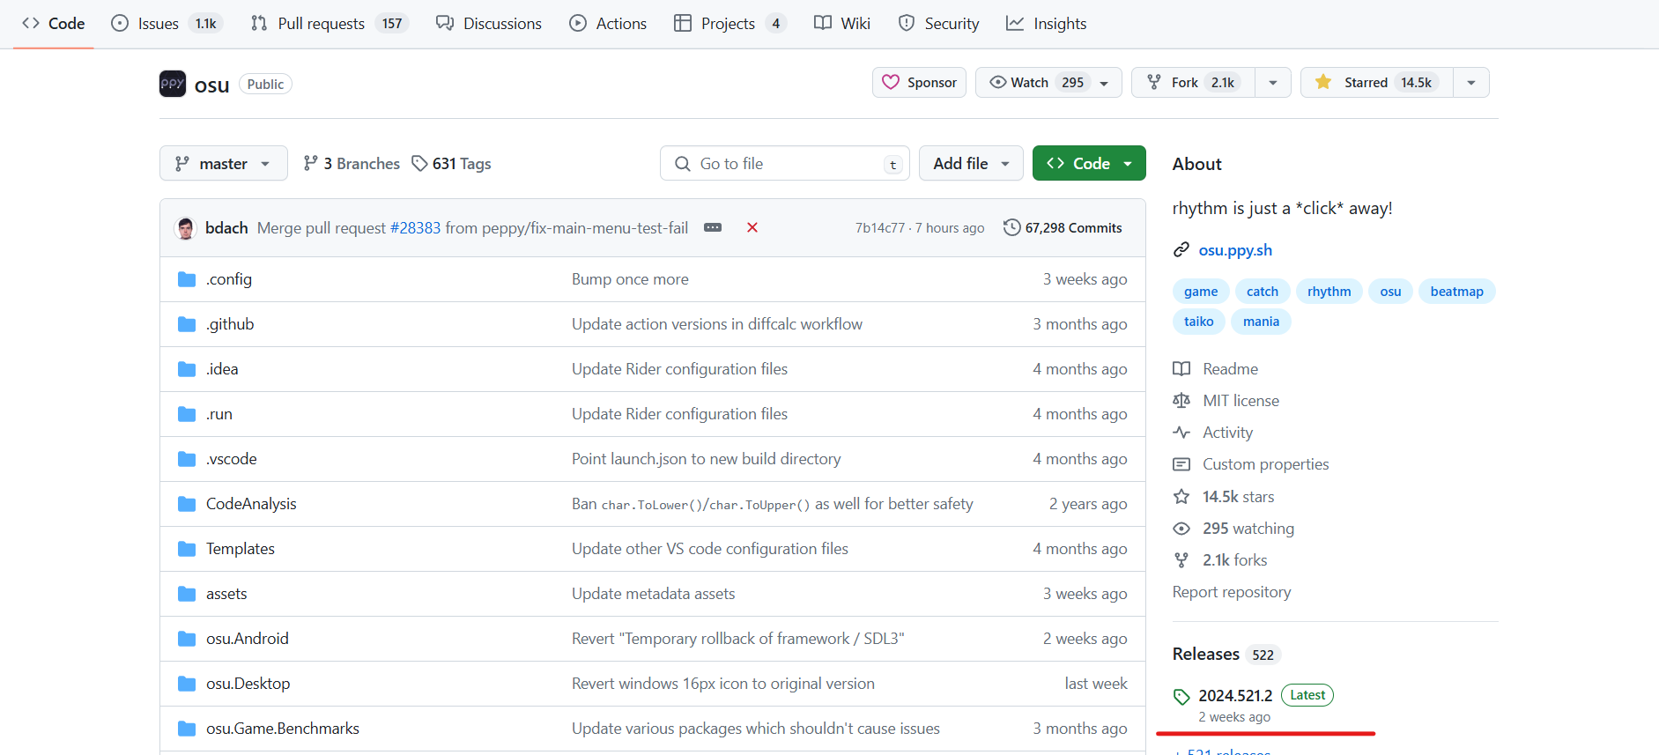Click the mania topic tag
Screen dimensions: 1659x755
tap(1261, 322)
